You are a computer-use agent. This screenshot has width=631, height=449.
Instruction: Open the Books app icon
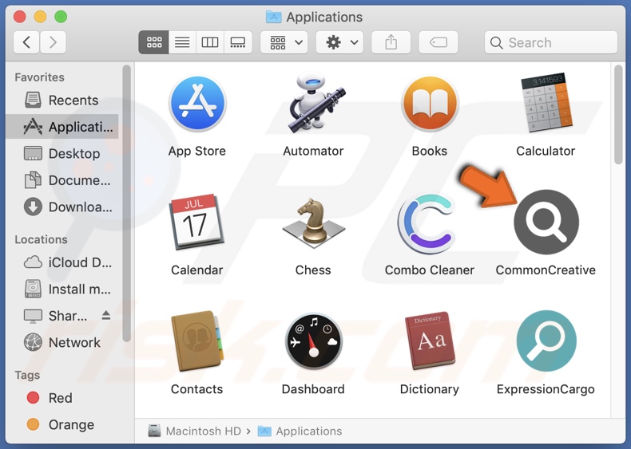[x=430, y=104]
